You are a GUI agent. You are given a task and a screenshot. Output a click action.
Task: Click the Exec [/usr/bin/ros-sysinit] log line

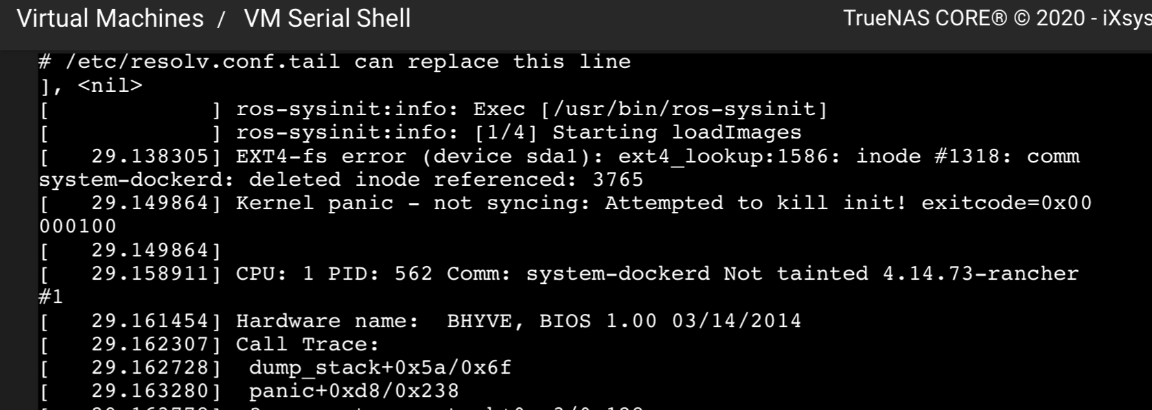[x=434, y=109]
